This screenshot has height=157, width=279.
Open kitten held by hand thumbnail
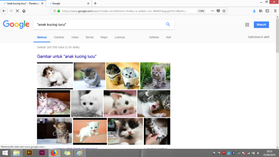tap(157, 131)
